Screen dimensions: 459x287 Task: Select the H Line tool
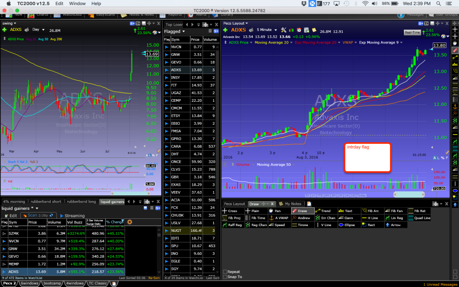tap(372, 218)
